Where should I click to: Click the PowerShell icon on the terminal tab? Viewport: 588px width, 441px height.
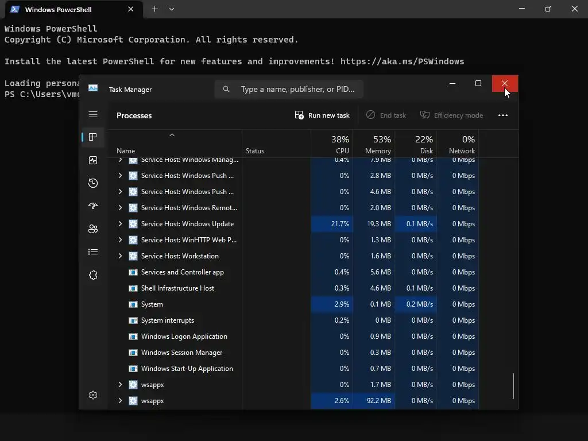tap(15, 9)
